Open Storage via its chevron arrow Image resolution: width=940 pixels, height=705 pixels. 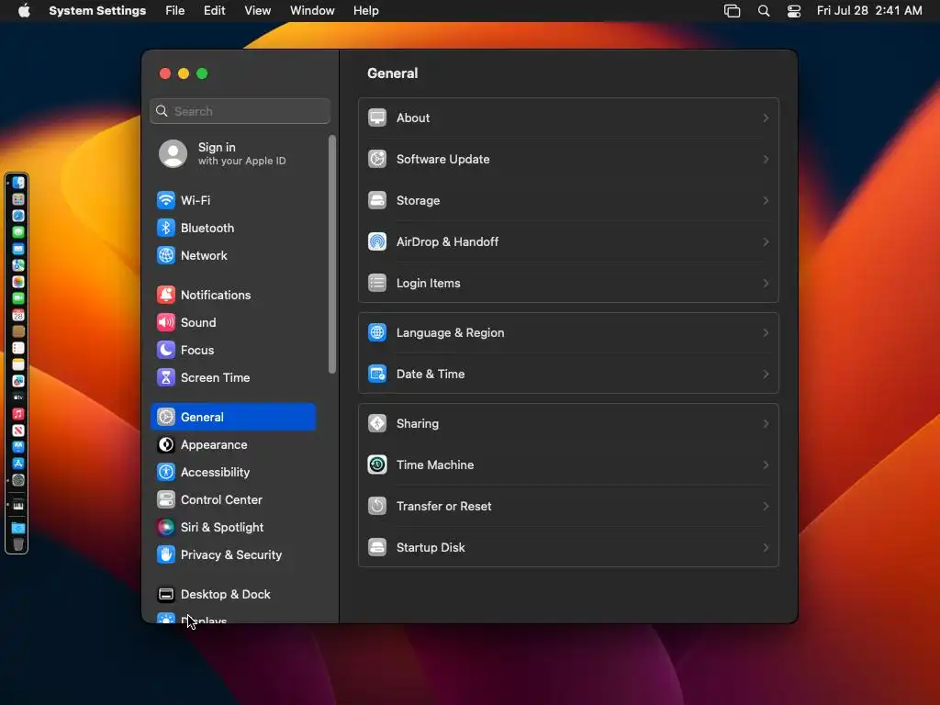[766, 201]
